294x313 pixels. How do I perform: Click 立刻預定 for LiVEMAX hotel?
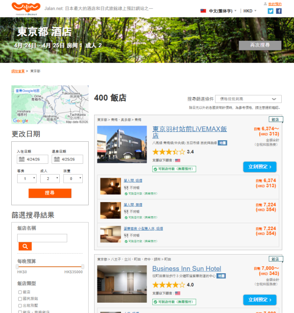(x=260, y=167)
